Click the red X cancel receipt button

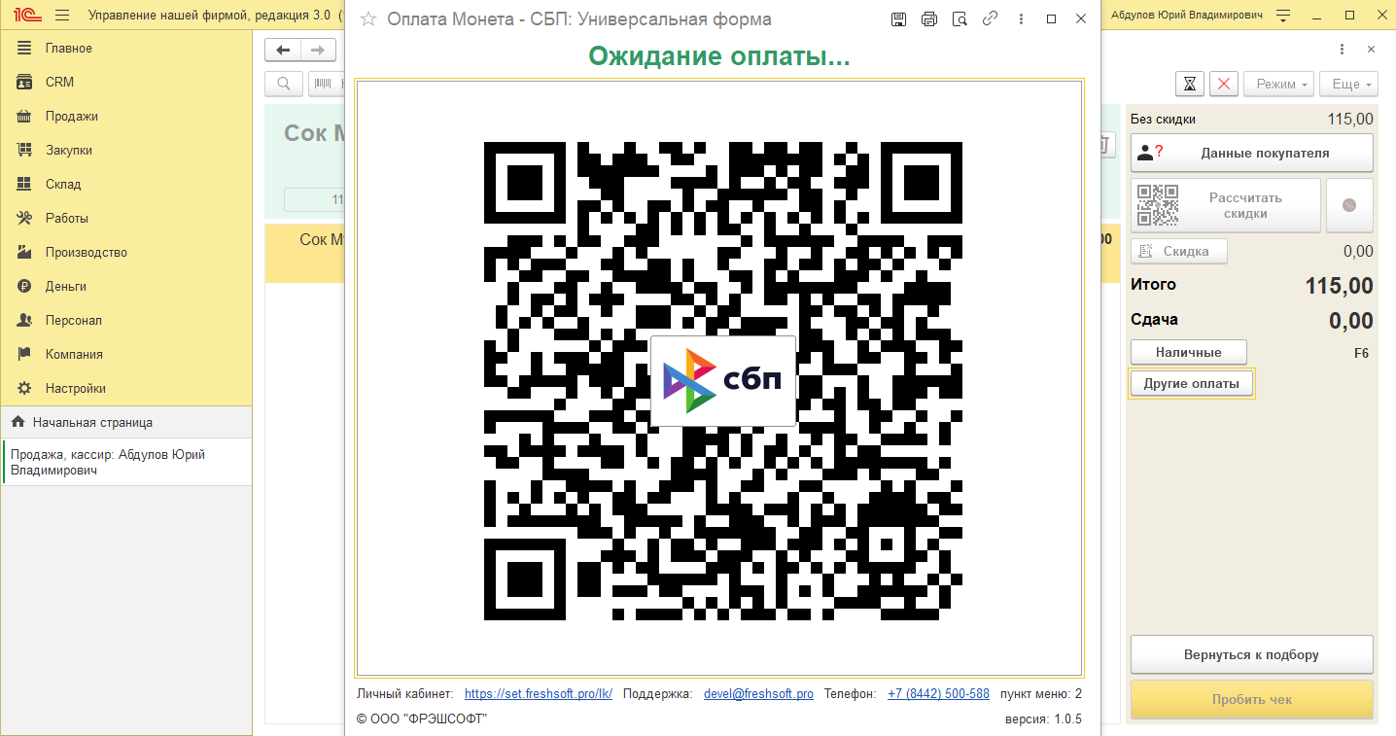coord(1223,84)
